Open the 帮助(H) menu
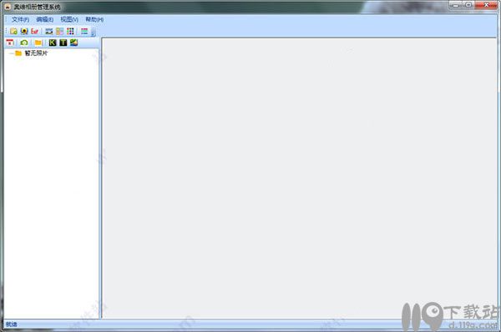The width and height of the screenshot is (501, 332). click(x=94, y=19)
